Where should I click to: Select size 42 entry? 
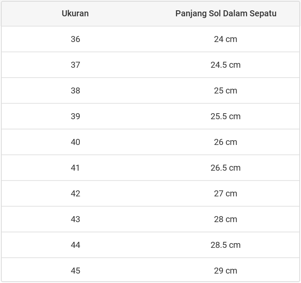pyautogui.click(x=75, y=193)
